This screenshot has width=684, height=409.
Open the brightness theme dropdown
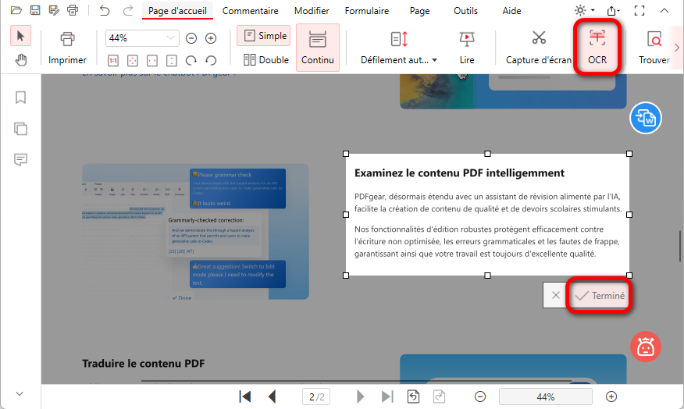coord(585,10)
